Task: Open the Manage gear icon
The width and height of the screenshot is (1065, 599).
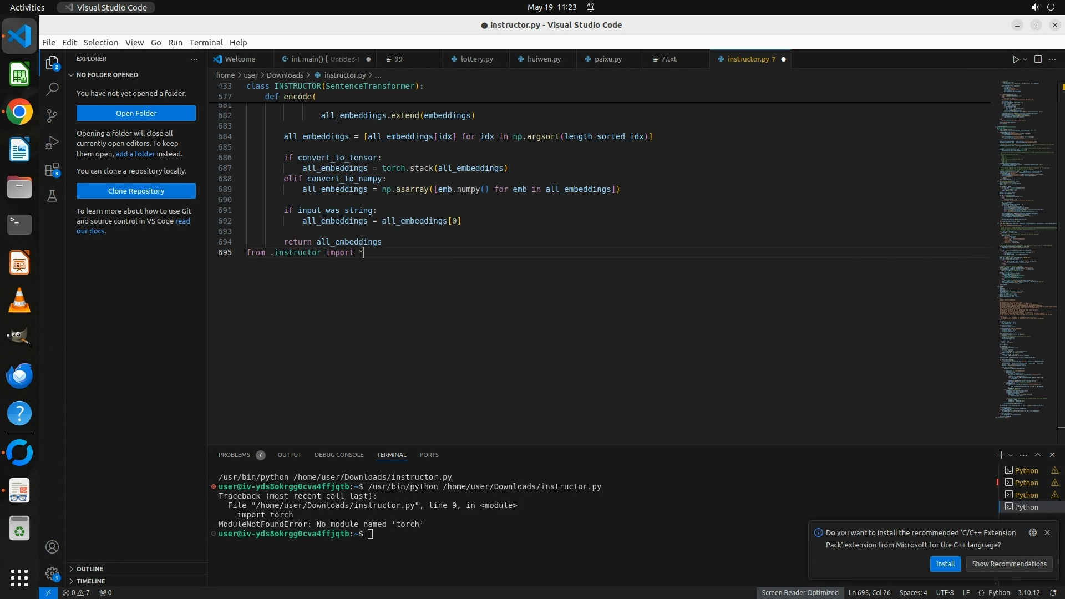Action: (52, 573)
